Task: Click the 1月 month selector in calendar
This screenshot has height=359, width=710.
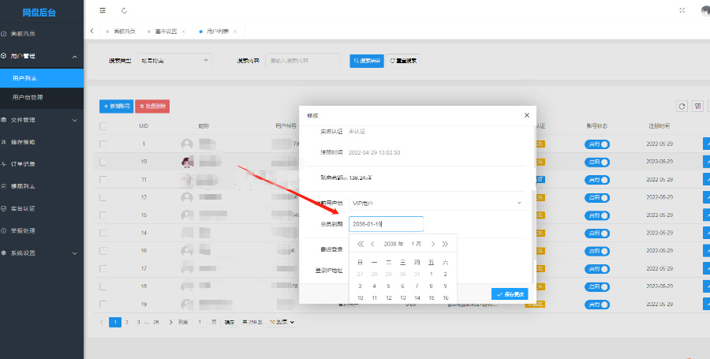Action: [x=416, y=244]
